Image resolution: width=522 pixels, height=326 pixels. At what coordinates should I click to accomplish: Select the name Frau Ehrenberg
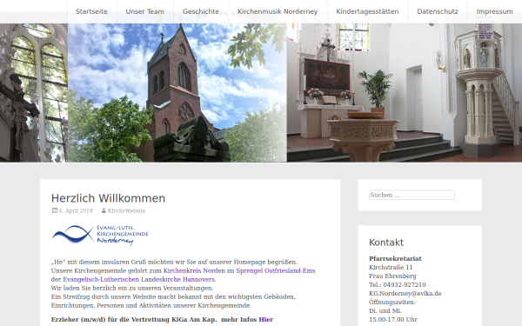coord(392,276)
